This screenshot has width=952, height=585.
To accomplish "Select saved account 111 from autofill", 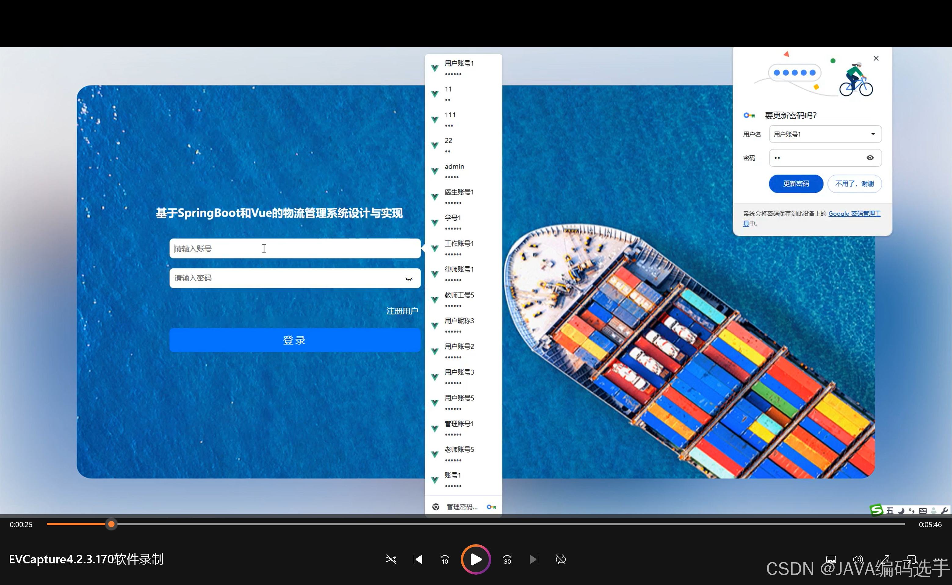I will click(x=463, y=119).
